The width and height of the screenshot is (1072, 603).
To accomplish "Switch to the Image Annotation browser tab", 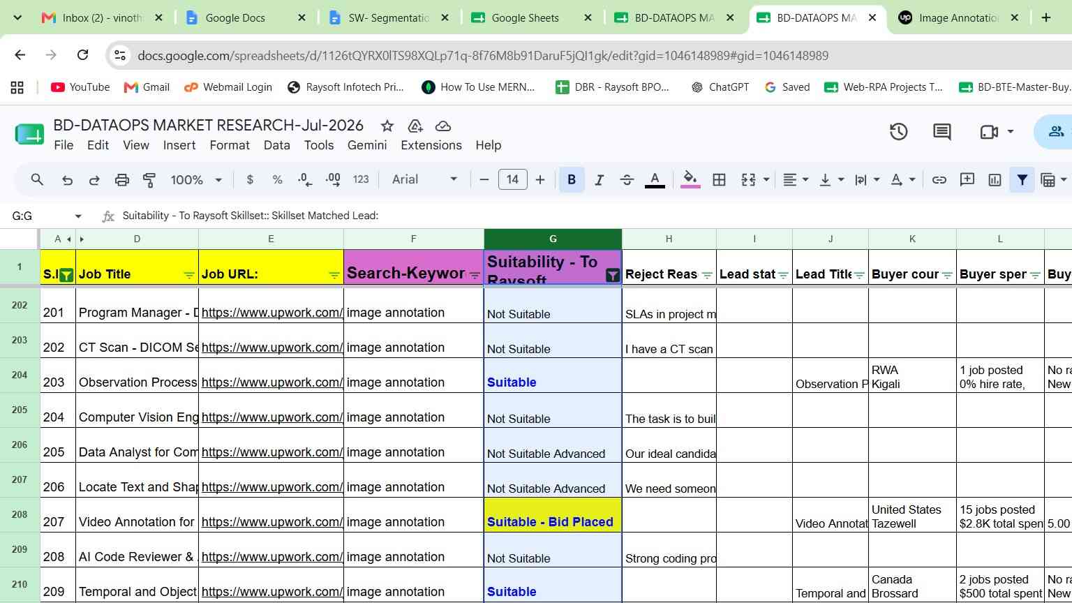I will [959, 18].
